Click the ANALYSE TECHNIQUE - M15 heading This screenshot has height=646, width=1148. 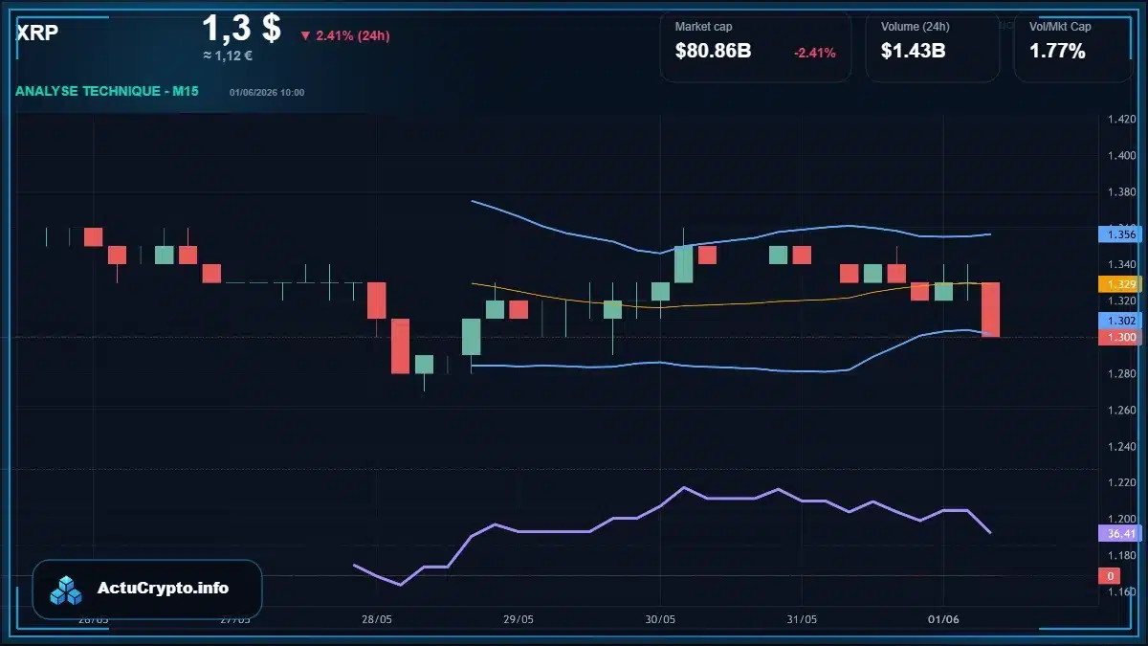[x=107, y=91]
